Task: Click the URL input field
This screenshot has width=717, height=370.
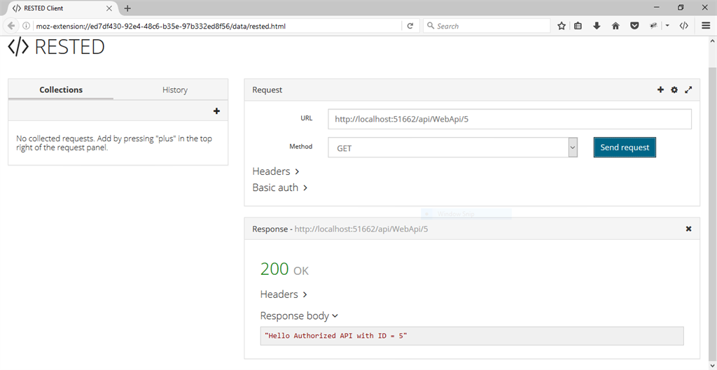Action: click(x=509, y=119)
